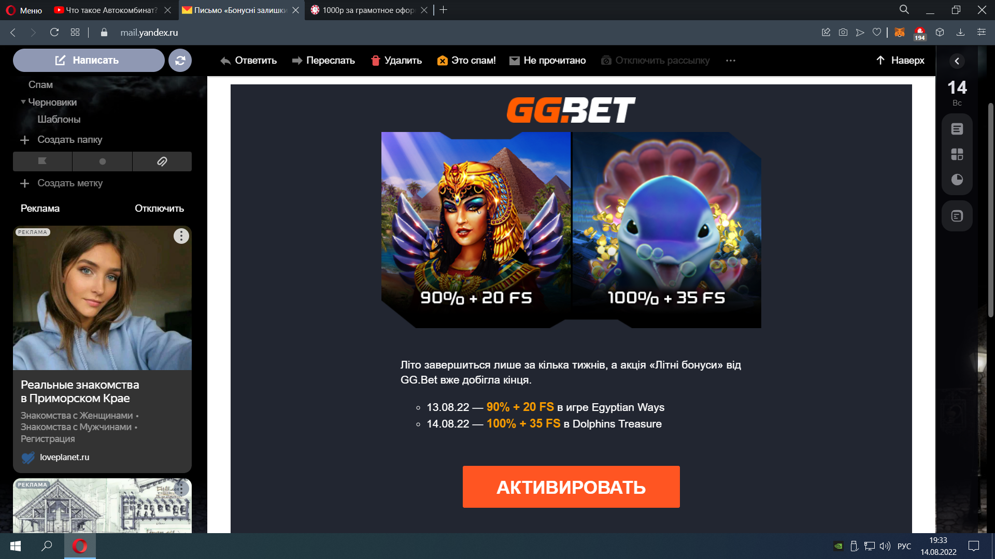The width and height of the screenshot is (995, 559).
Task: Click the АКТИВИРОВАТЬ orange button
Action: [x=571, y=487]
